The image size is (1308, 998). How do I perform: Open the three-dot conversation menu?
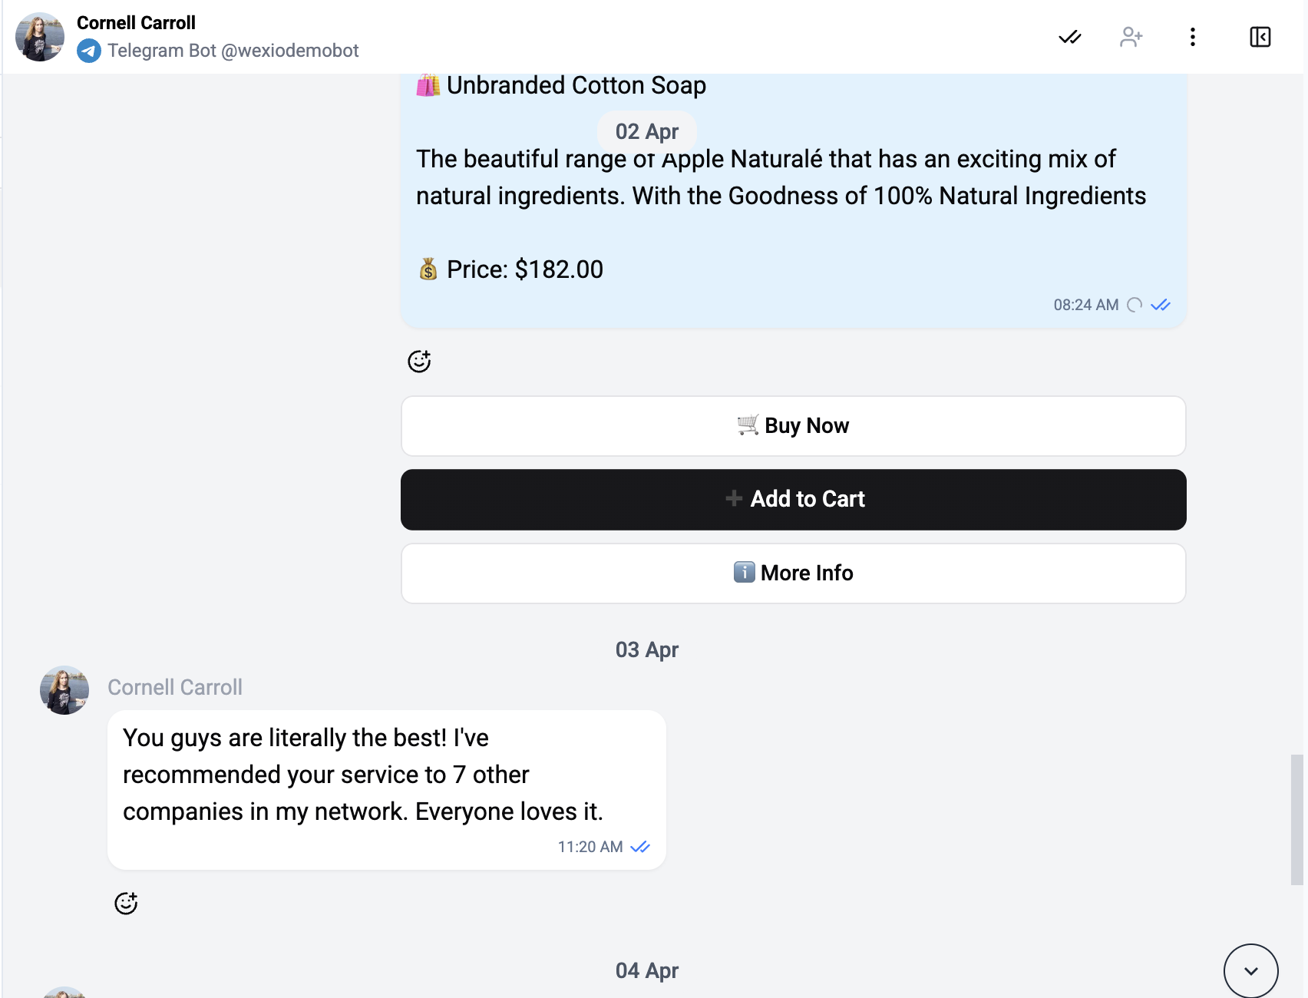1192,36
